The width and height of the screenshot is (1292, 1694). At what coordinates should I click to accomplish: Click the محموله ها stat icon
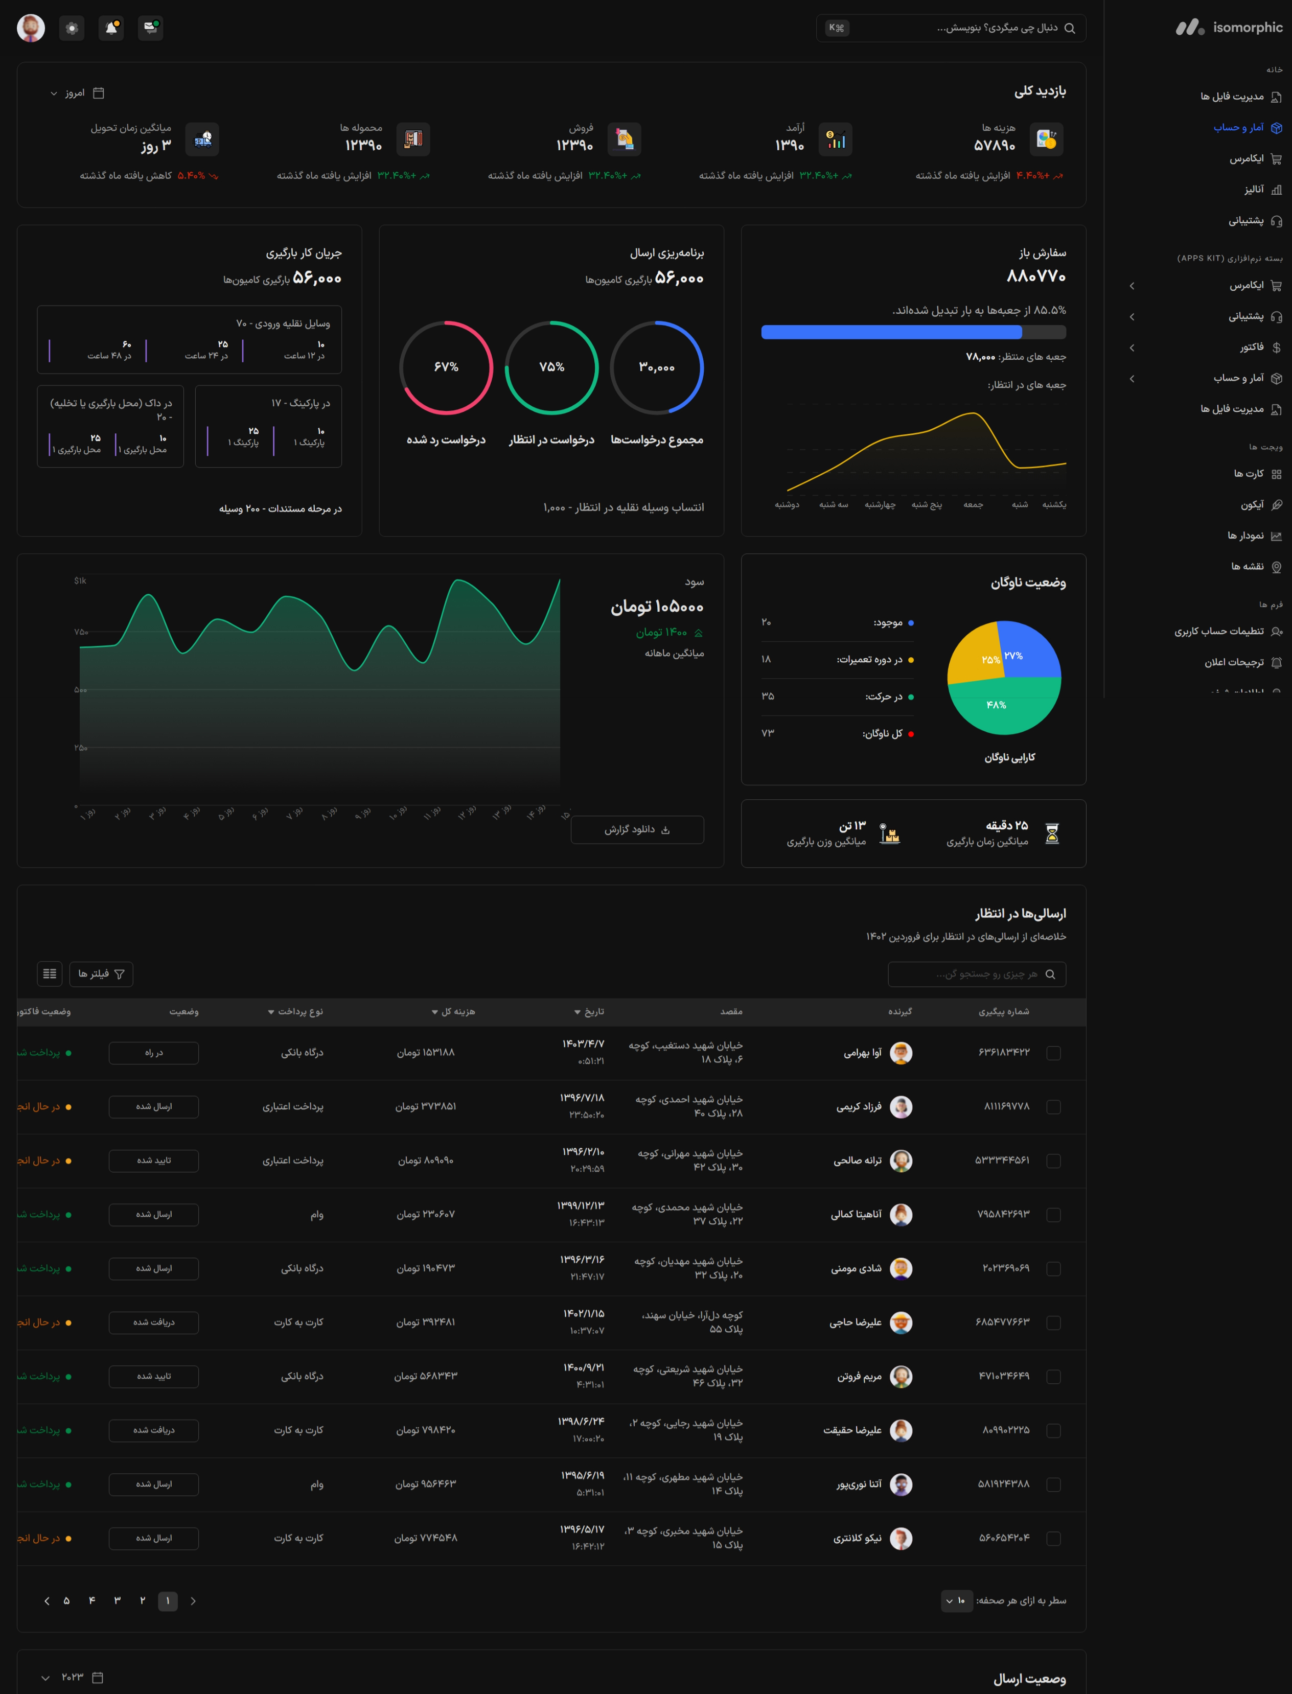[x=413, y=139]
